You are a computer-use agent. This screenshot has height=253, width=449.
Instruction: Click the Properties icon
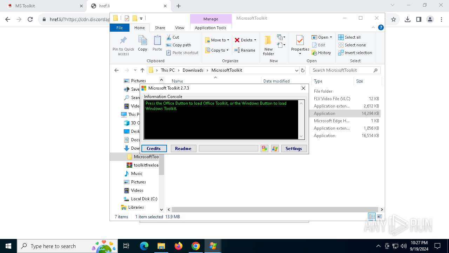tap(300, 41)
